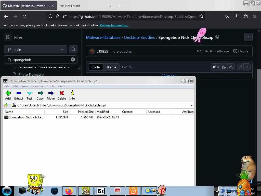261x196 pixels.
Task: Open the tracking protection shield icon
Action: (x=50, y=17)
